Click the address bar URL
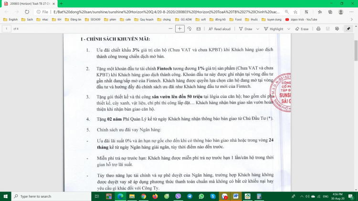 167,12
